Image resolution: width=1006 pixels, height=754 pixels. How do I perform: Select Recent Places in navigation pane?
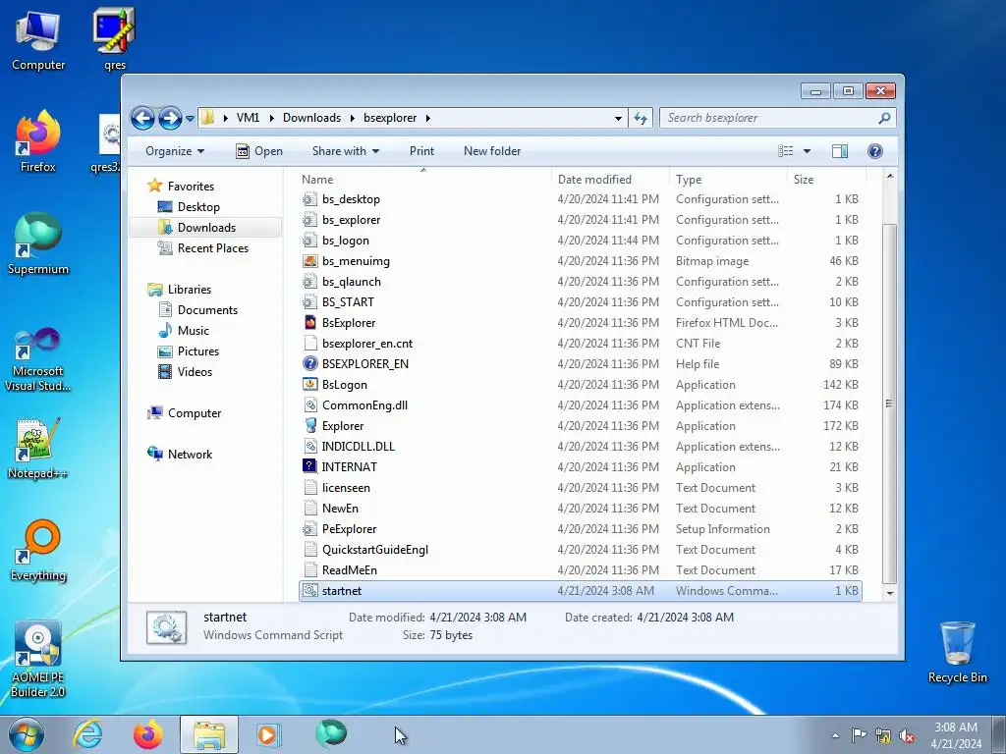point(212,248)
